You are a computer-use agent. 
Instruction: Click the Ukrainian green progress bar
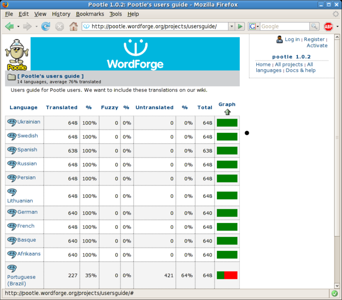(x=227, y=123)
